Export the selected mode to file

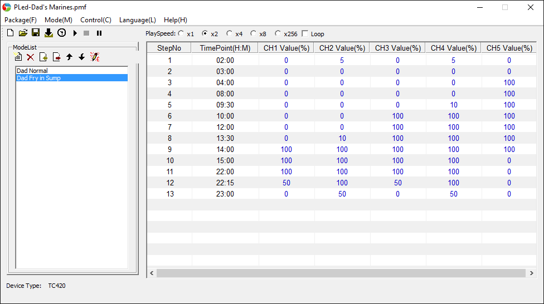tap(56, 57)
